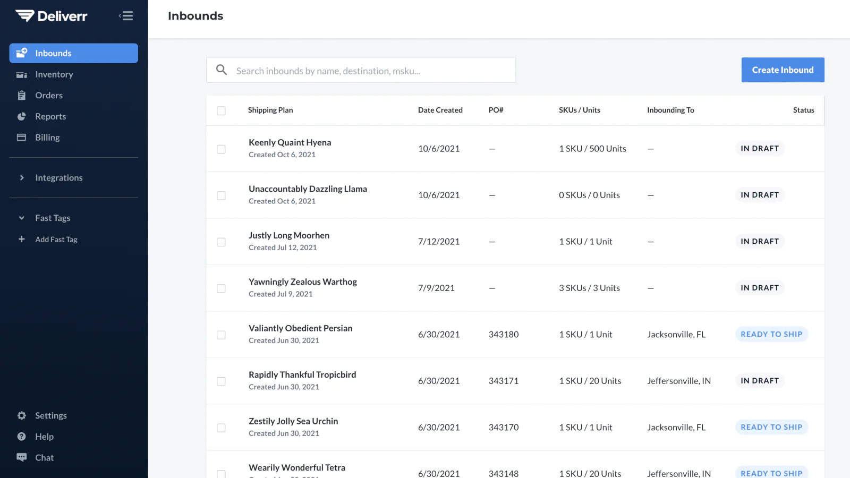Collapse the Fast Tags section chevron
Screen dimensions: 850x478
22,218
